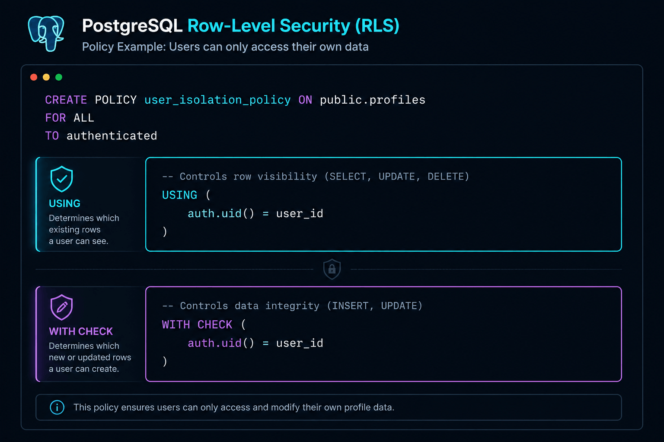Select the footer note "This policy ensures users can only access..."
The height and width of the screenshot is (442, 664).
tap(234, 407)
